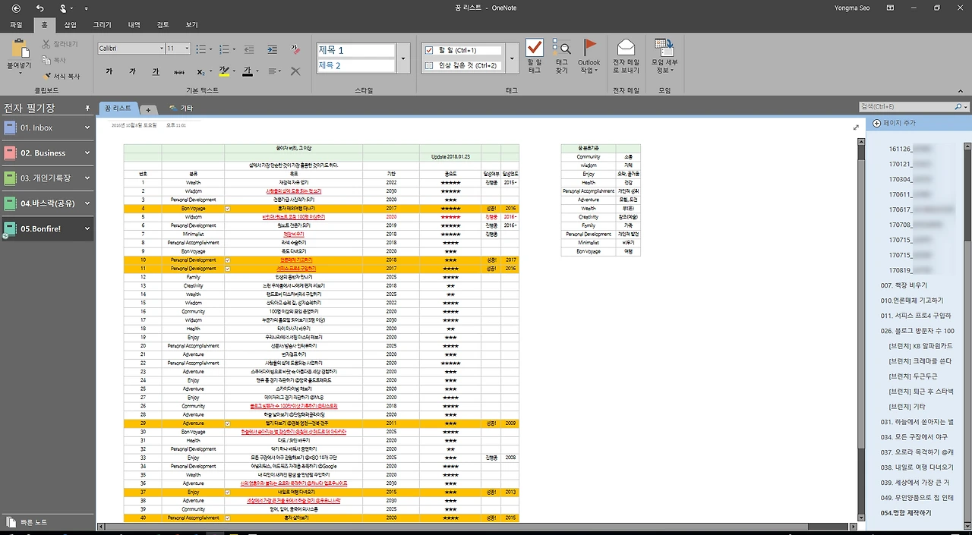Click paragraph alignment icon

(273, 71)
